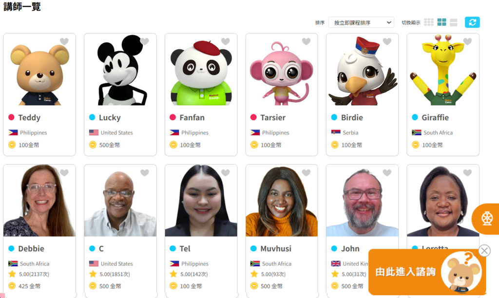Image resolution: width=499 pixels, height=298 pixels.
Task: Open the sort order dropdown
Action: pos(361,22)
